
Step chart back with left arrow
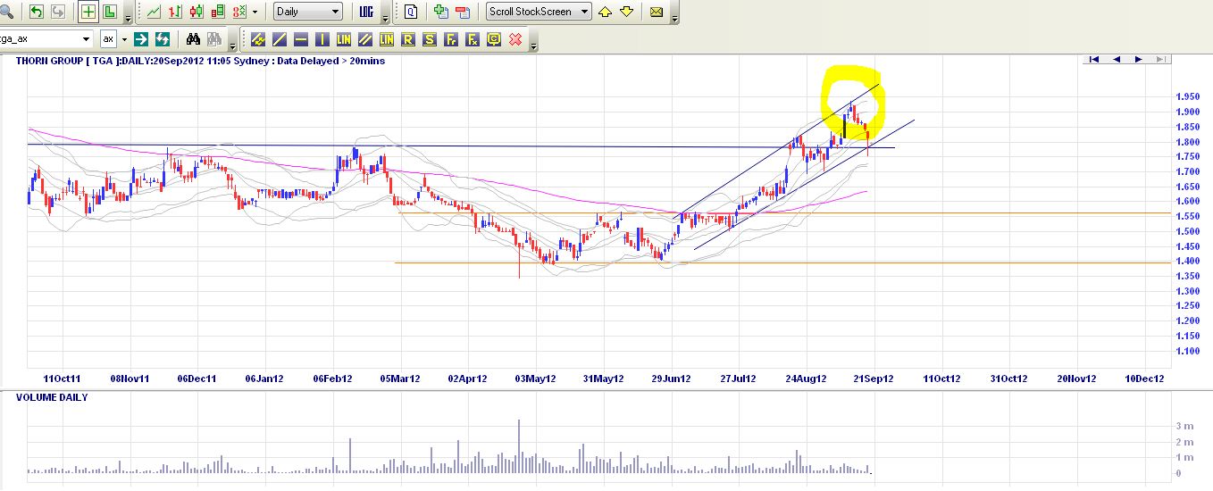[1116, 59]
